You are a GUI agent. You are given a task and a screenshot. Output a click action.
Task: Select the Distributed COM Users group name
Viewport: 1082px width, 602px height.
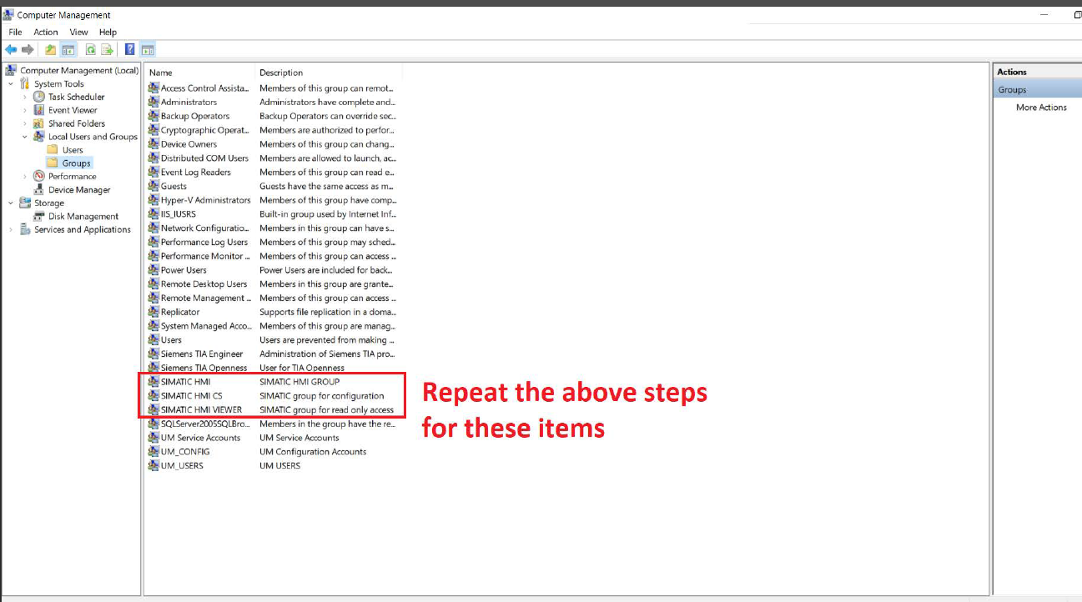[204, 158]
